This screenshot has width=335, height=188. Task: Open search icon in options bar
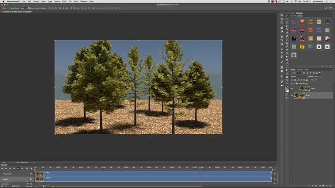coord(326,8)
